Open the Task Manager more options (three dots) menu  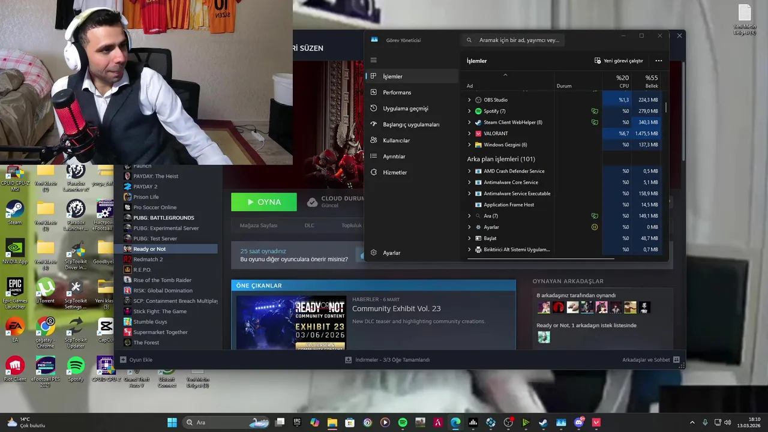658,61
